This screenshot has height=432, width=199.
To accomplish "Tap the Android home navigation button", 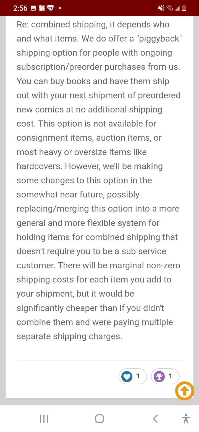I will pyautogui.click(x=99, y=419).
